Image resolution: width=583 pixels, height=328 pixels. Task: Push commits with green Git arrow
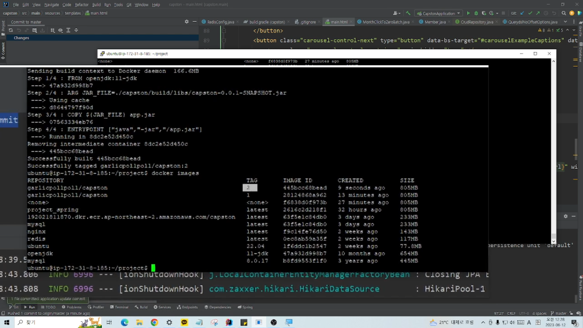[538, 13]
